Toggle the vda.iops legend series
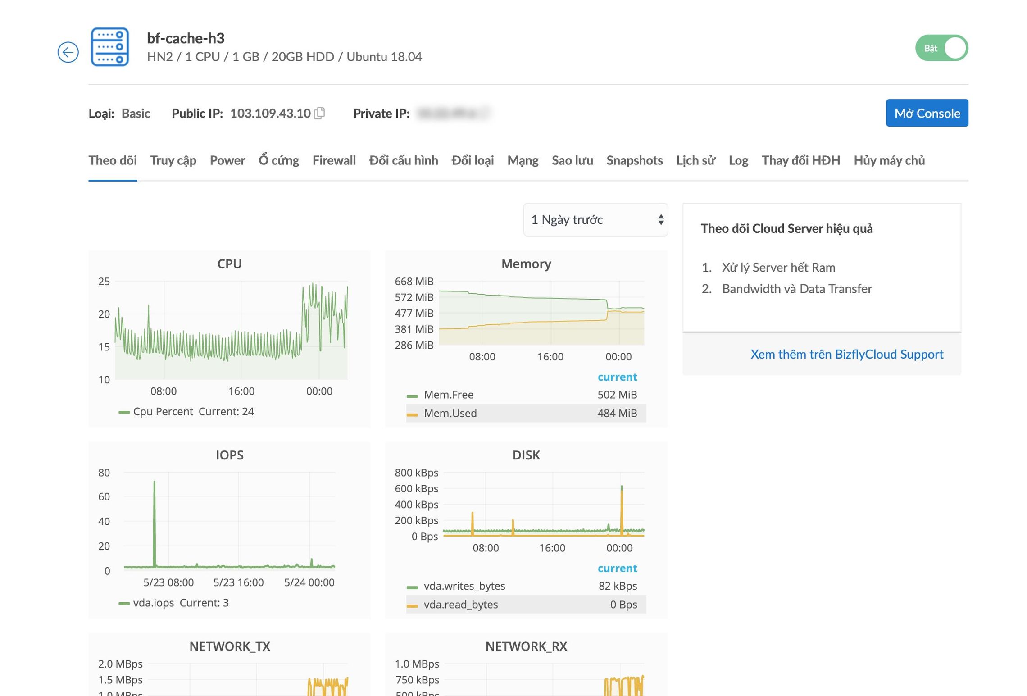The width and height of the screenshot is (1027, 696). pos(153,603)
